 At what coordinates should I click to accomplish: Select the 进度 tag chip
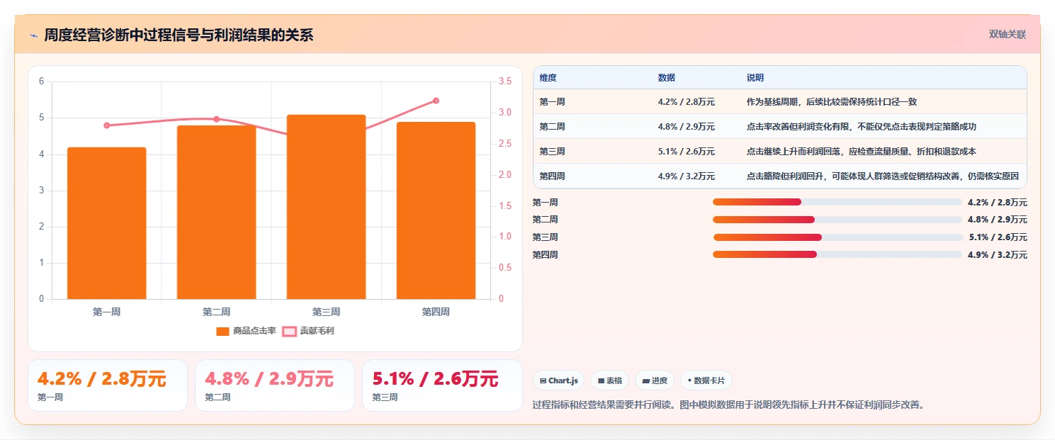(655, 380)
